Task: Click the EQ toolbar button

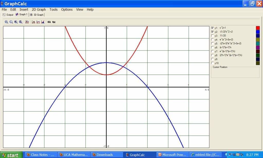Action: (49, 22)
